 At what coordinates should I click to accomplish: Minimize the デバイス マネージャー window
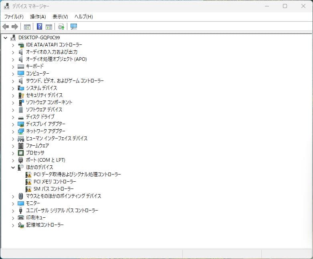[267, 6]
